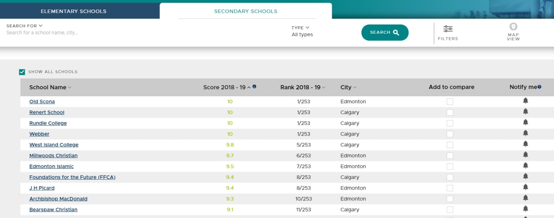Open Renert School link
Viewport: 554px width, 218px height.
[47, 112]
